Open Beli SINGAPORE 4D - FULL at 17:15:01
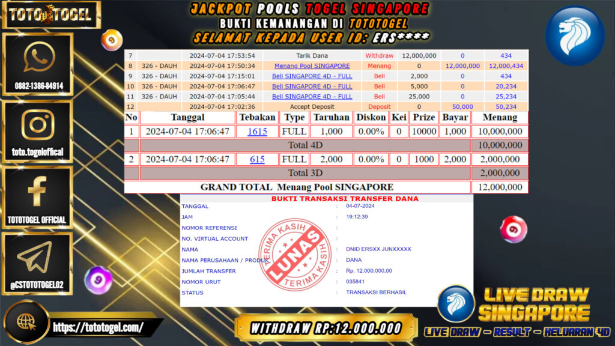Viewport: 615px width, 346px height. click(x=312, y=76)
